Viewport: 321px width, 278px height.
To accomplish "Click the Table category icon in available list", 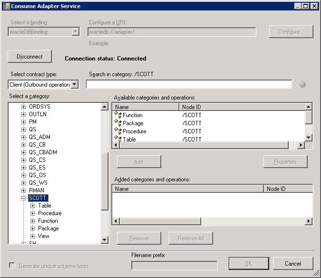I will (118, 139).
